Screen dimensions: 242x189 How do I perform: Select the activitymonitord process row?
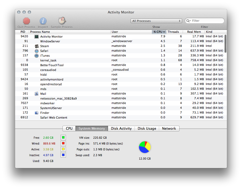[120, 79]
